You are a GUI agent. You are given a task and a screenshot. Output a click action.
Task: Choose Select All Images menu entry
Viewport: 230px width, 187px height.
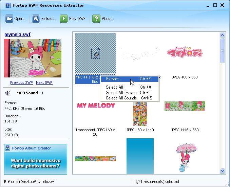[x=130, y=93]
